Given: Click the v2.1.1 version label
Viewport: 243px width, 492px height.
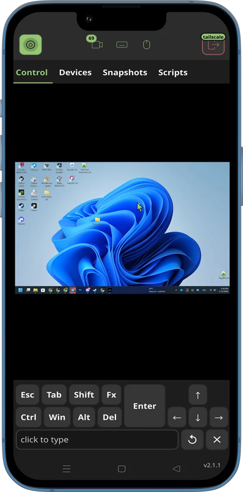Looking at the screenshot, I should tap(212, 465).
